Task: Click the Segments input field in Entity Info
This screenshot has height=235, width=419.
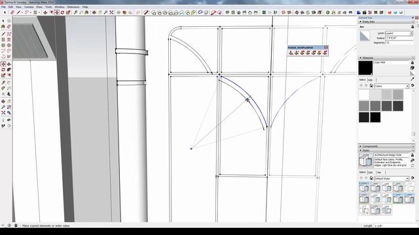Action: point(399,42)
